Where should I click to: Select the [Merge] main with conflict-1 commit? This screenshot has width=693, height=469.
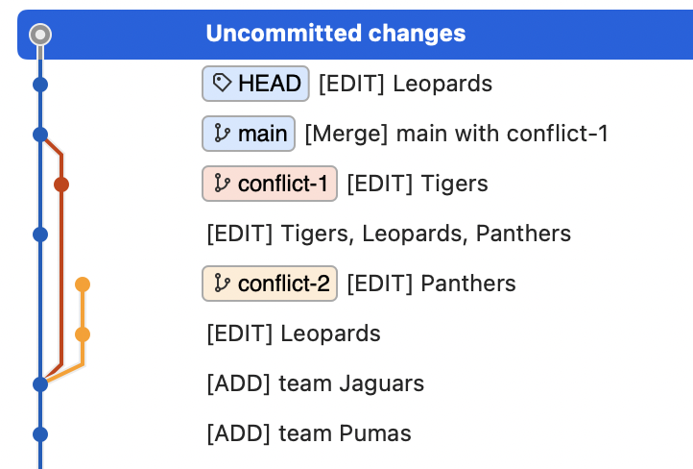[x=457, y=134]
